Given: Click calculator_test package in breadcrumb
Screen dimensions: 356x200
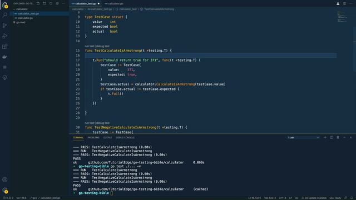Looking at the screenshot, I should (126, 9).
